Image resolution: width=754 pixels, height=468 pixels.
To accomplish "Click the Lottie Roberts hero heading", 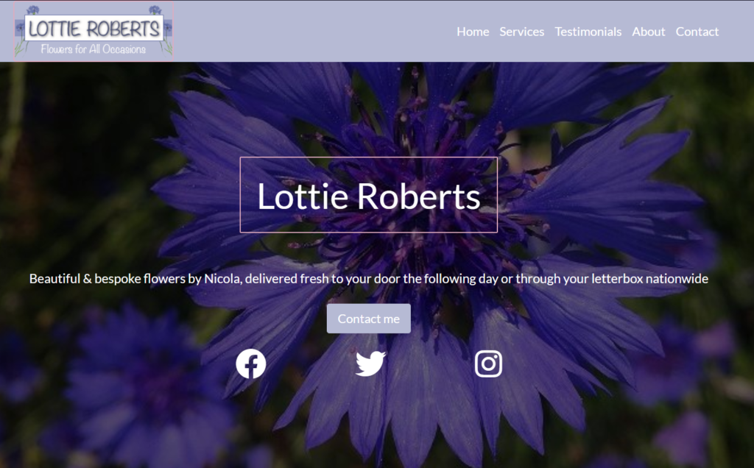I will (x=369, y=195).
